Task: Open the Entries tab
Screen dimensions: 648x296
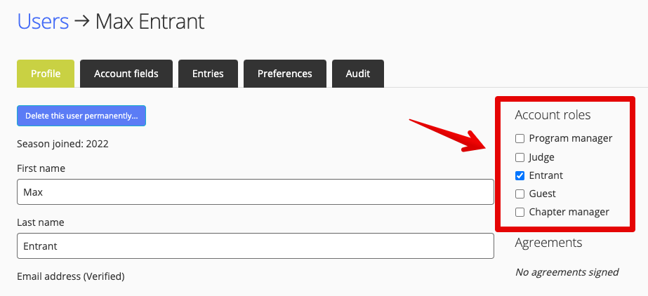Action: [x=208, y=74]
